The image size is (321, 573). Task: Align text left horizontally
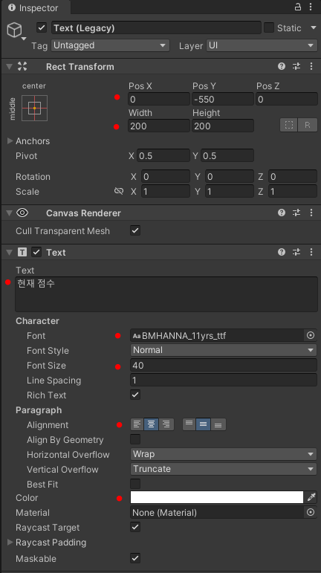(137, 424)
